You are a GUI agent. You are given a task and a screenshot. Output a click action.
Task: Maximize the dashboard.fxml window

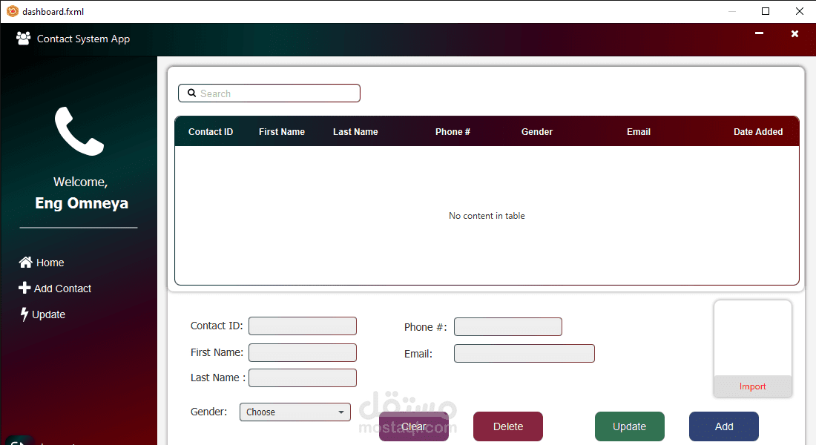click(766, 11)
